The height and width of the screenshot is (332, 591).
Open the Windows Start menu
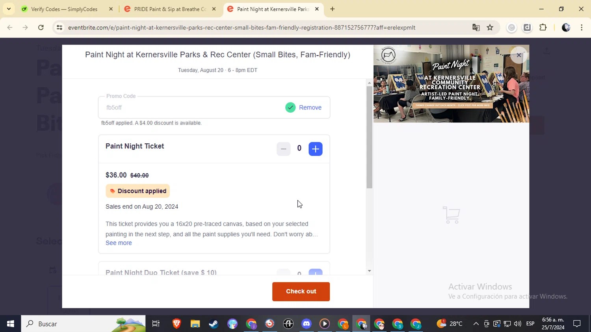(x=10, y=324)
